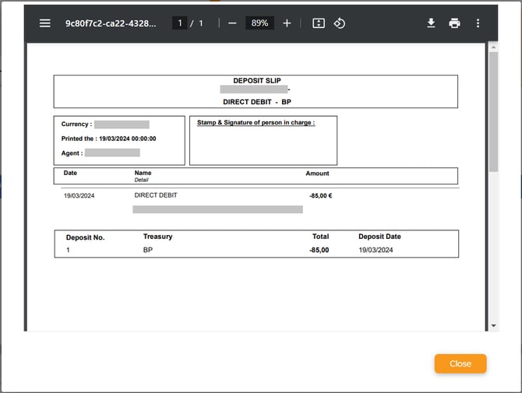Screen dimensions: 522x393
Task: Click the DIRECT DEBIT row name
Action: (x=156, y=195)
